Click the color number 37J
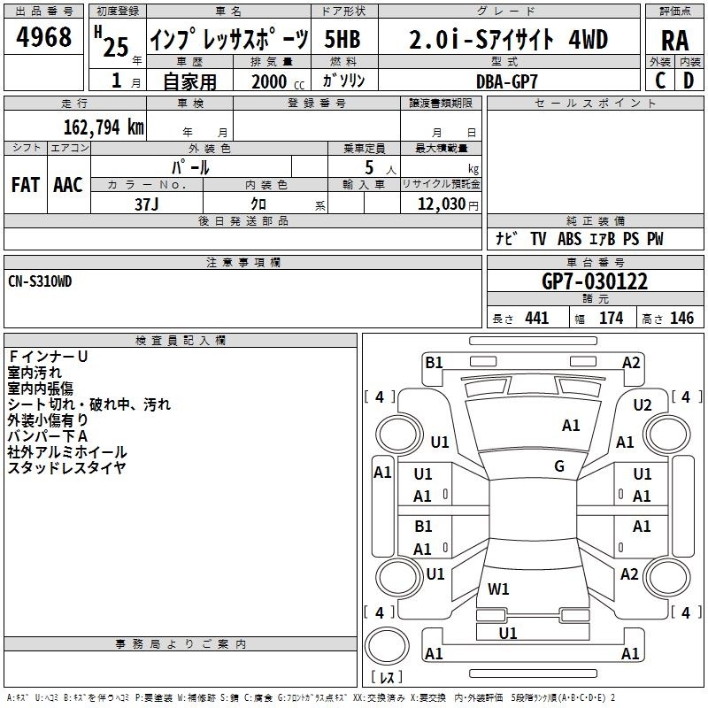708x708 pixels. pos(147,204)
